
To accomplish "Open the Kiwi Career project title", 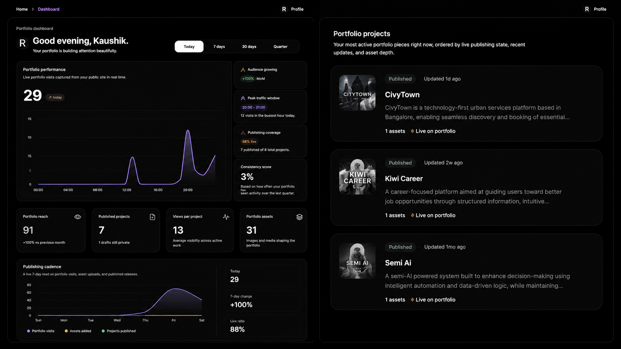I will (x=404, y=178).
